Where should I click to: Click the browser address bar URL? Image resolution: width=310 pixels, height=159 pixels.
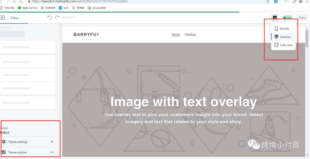click(80, 1)
